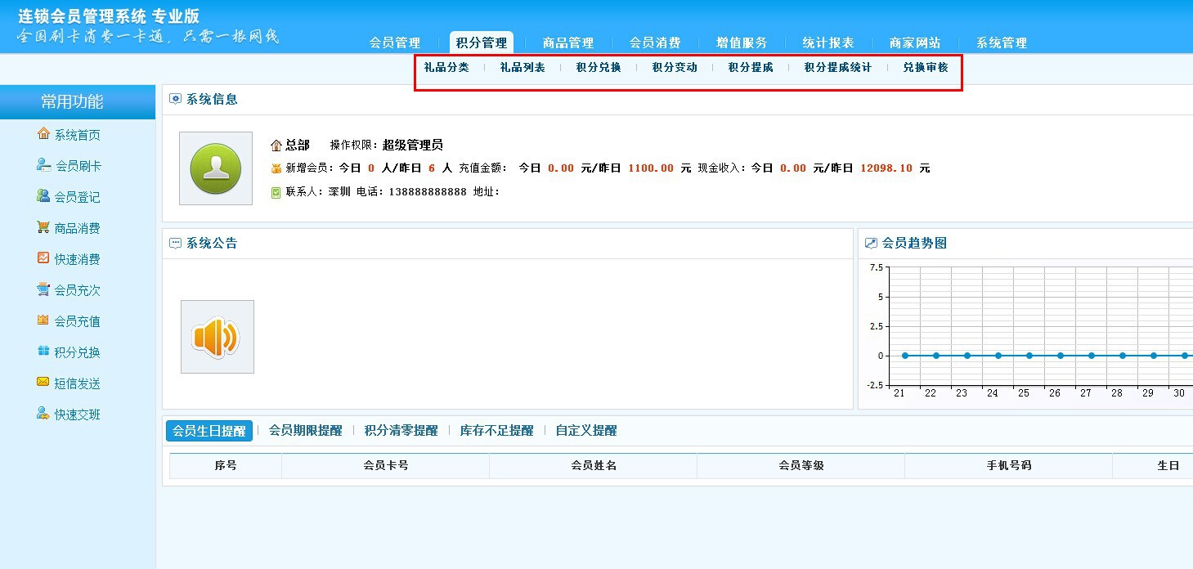Click the 12098.10 cash income value
The image size is (1193, 569).
[x=886, y=168]
